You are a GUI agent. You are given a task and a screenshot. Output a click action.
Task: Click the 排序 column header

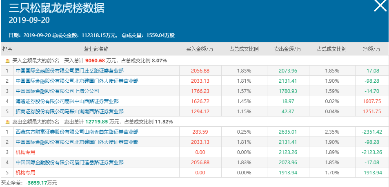(x=7, y=49)
